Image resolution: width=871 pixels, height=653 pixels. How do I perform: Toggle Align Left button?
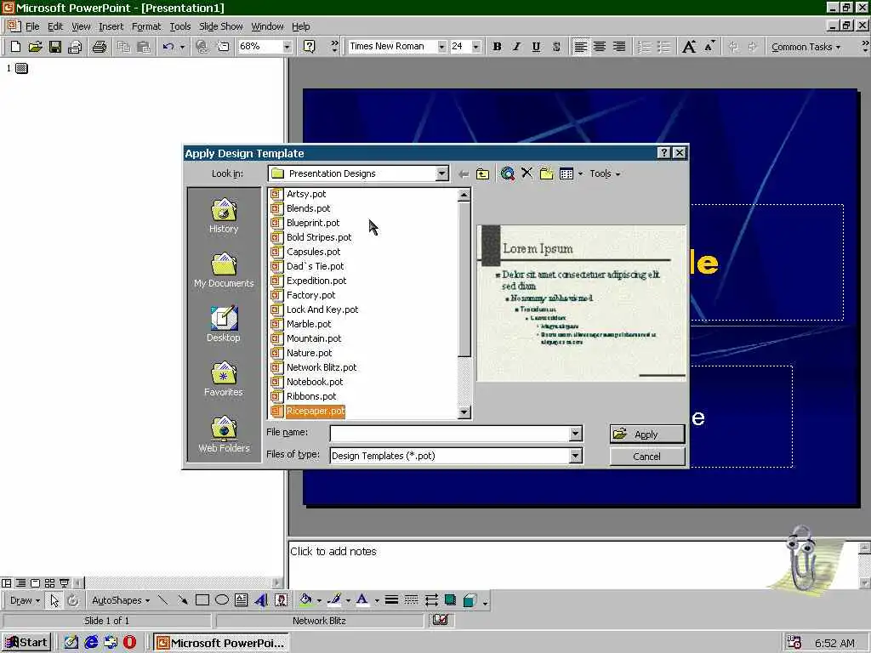pos(580,47)
